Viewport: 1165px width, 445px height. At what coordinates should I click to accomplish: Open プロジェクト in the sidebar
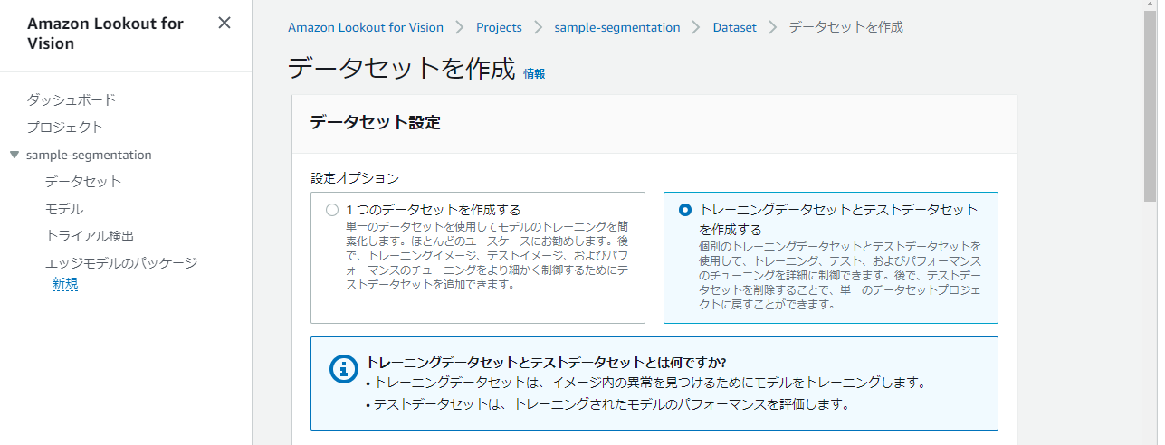[x=64, y=127]
